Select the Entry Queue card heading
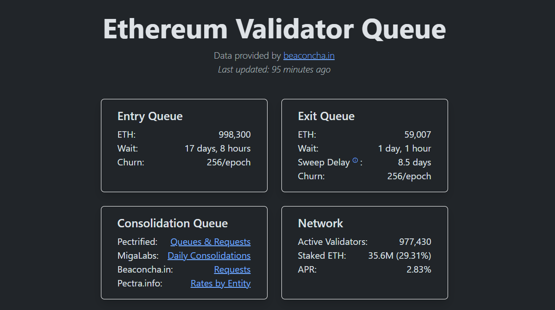This screenshot has width=555, height=310. [x=150, y=116]
